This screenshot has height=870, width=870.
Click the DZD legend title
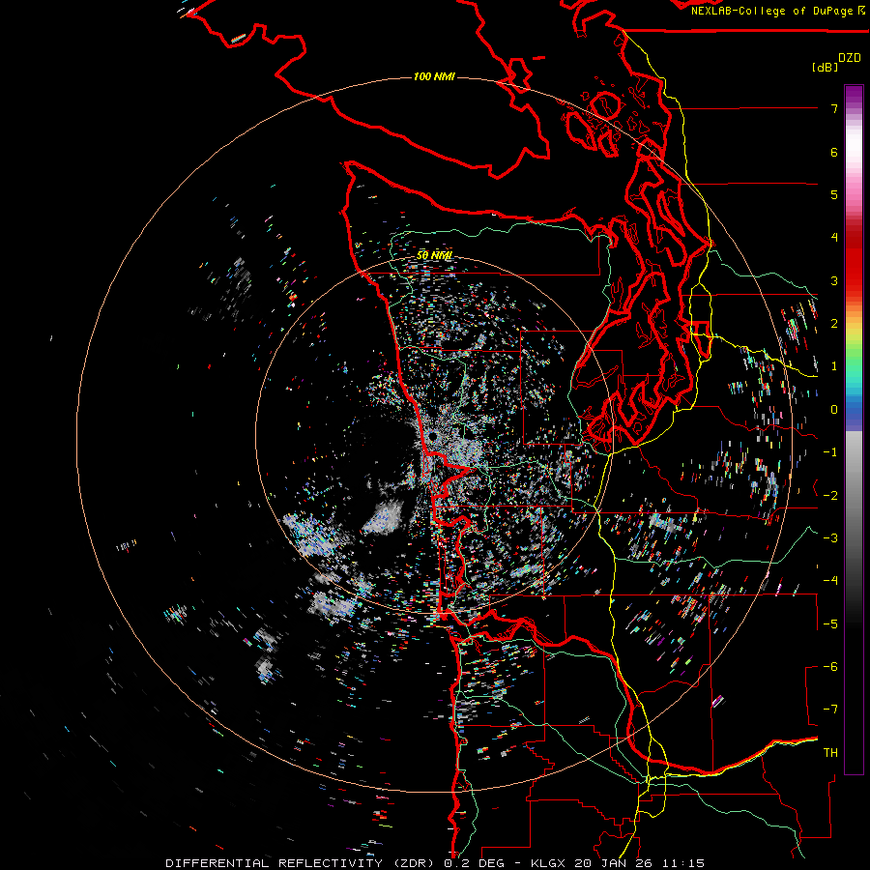point(850,58)
